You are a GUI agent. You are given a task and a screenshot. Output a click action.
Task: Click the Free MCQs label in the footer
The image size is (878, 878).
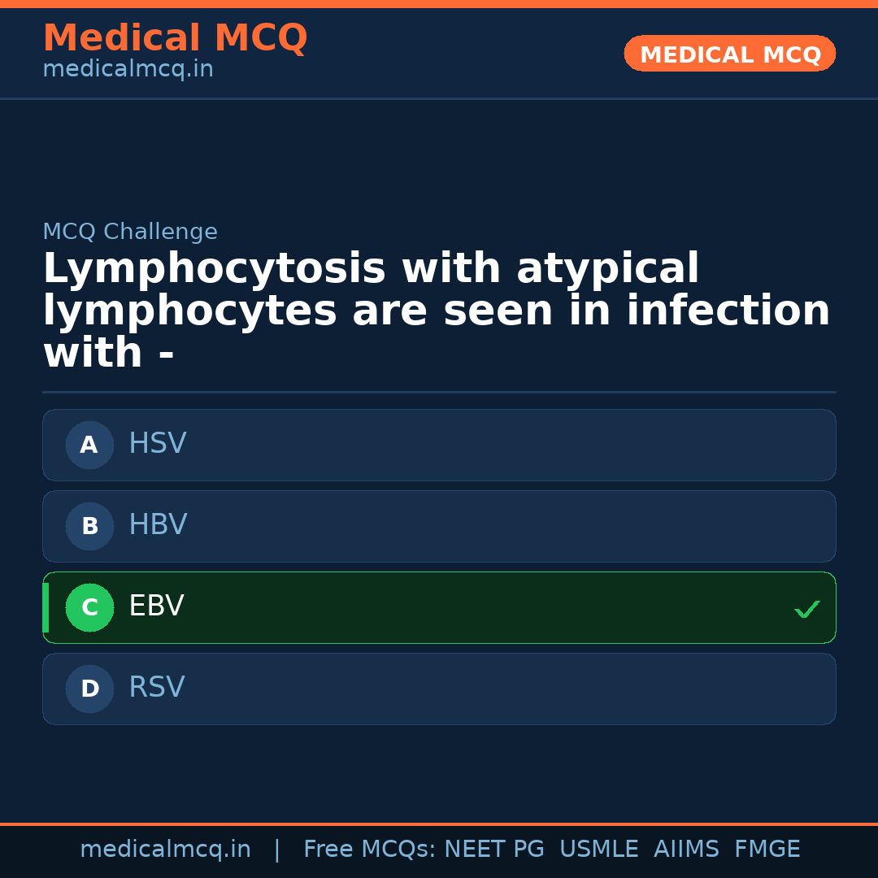[369, 850]
